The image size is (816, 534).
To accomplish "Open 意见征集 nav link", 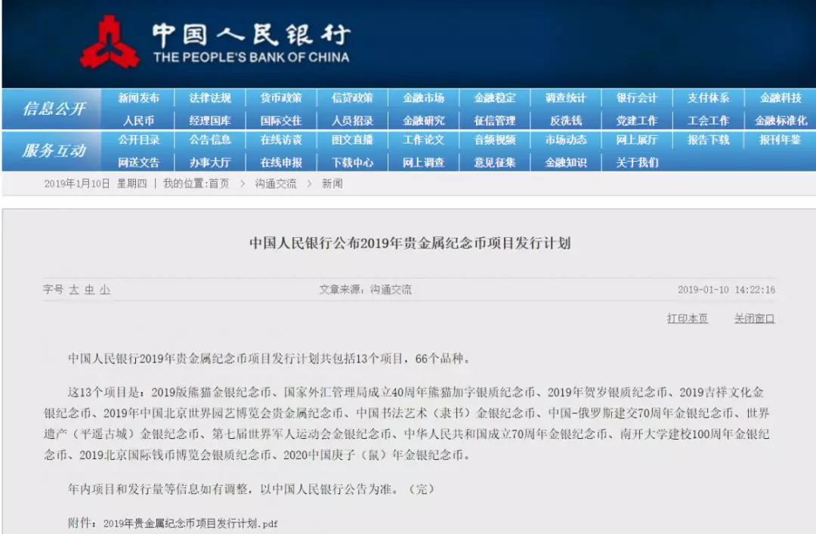I will click(495, 162).
